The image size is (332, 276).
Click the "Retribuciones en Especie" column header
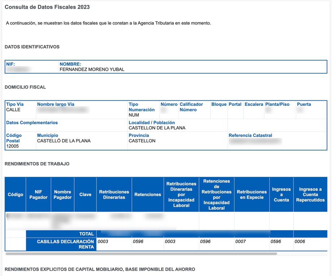pos(252,195)
